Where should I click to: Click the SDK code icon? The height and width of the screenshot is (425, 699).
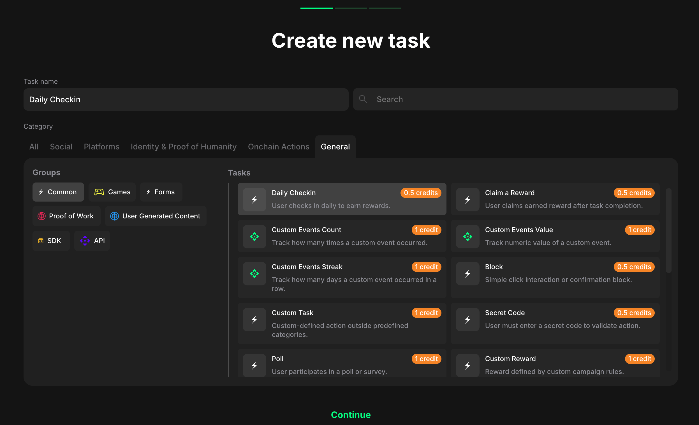point(41,241)
